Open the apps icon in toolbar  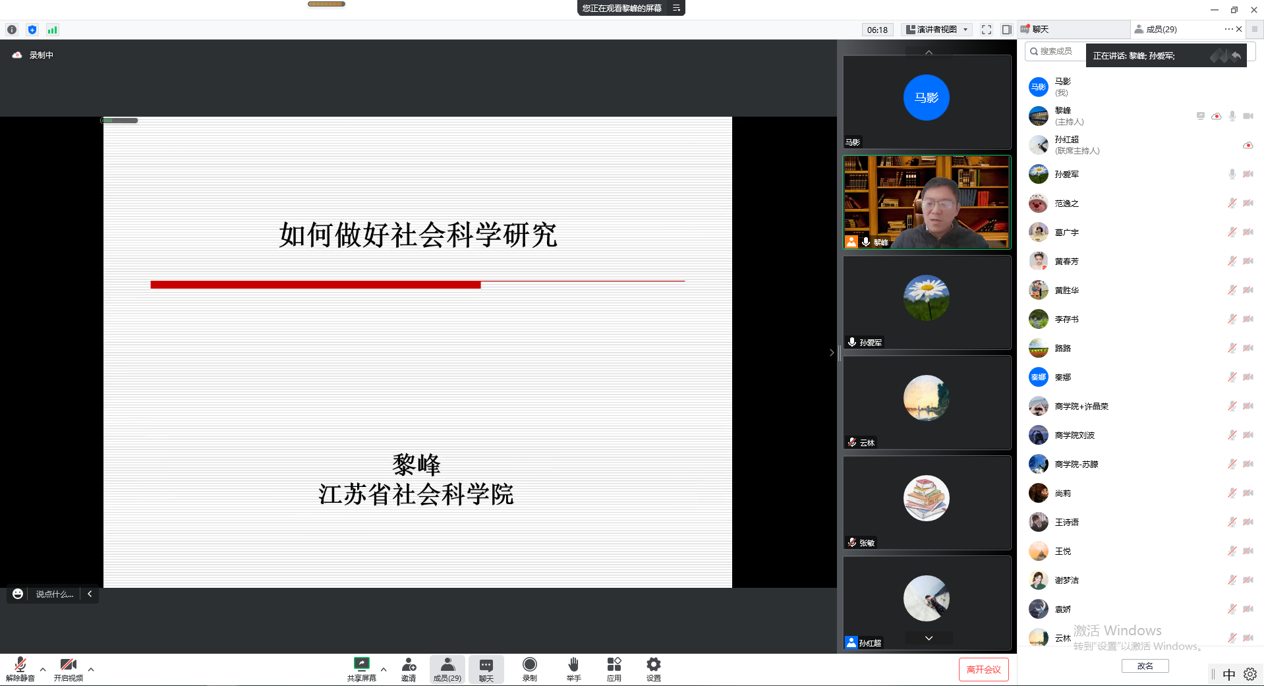(614, 664)
